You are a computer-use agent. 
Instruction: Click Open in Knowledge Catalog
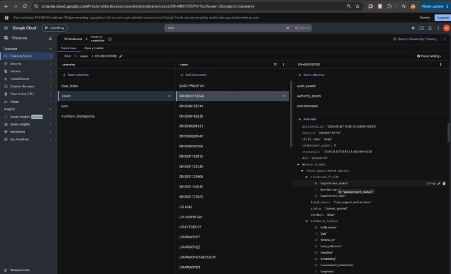pyautogui.click(x=415, y=39)
